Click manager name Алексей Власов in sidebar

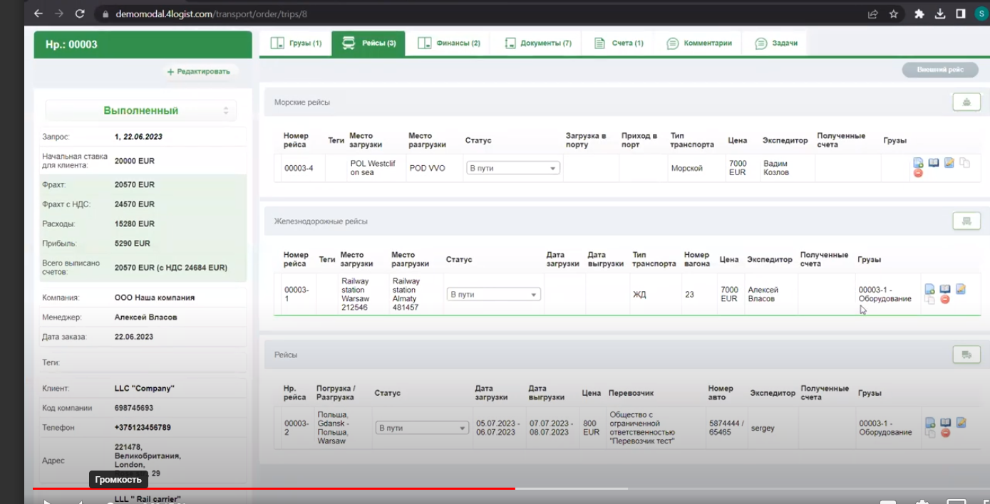(146, 317)
